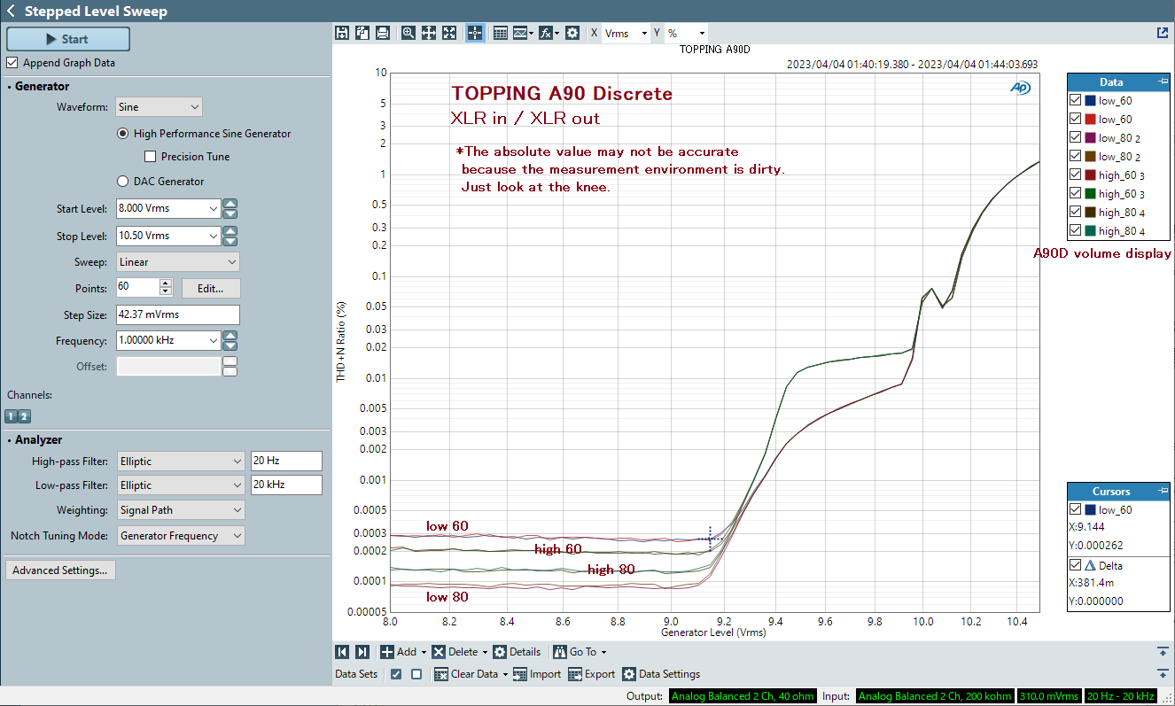Click the print graph icon

[382, 33]
